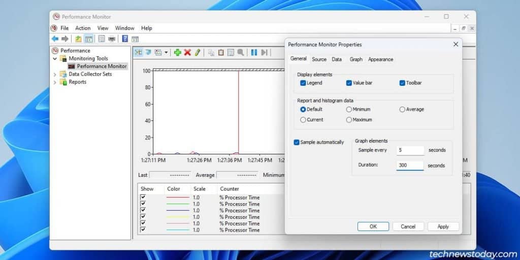The height and width of the screenshot is (260, 520).
Task: Switch to the Source tab
Action: 319,59
